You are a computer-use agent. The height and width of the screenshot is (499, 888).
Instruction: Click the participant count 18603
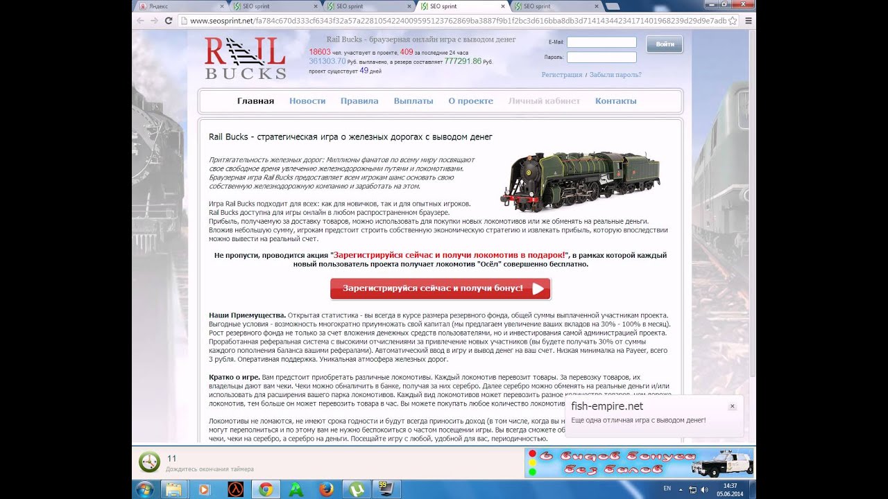pos(320,52)
